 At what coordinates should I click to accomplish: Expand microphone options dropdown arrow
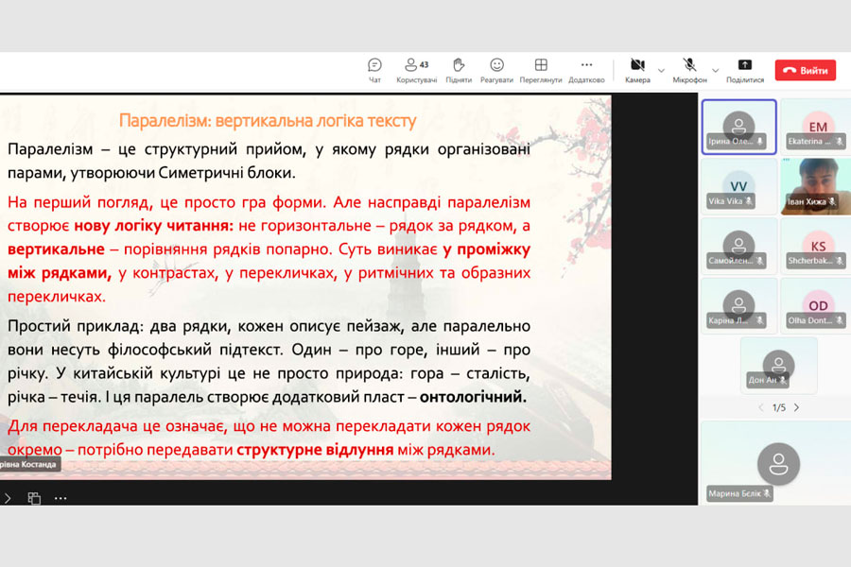coord(715,71)
